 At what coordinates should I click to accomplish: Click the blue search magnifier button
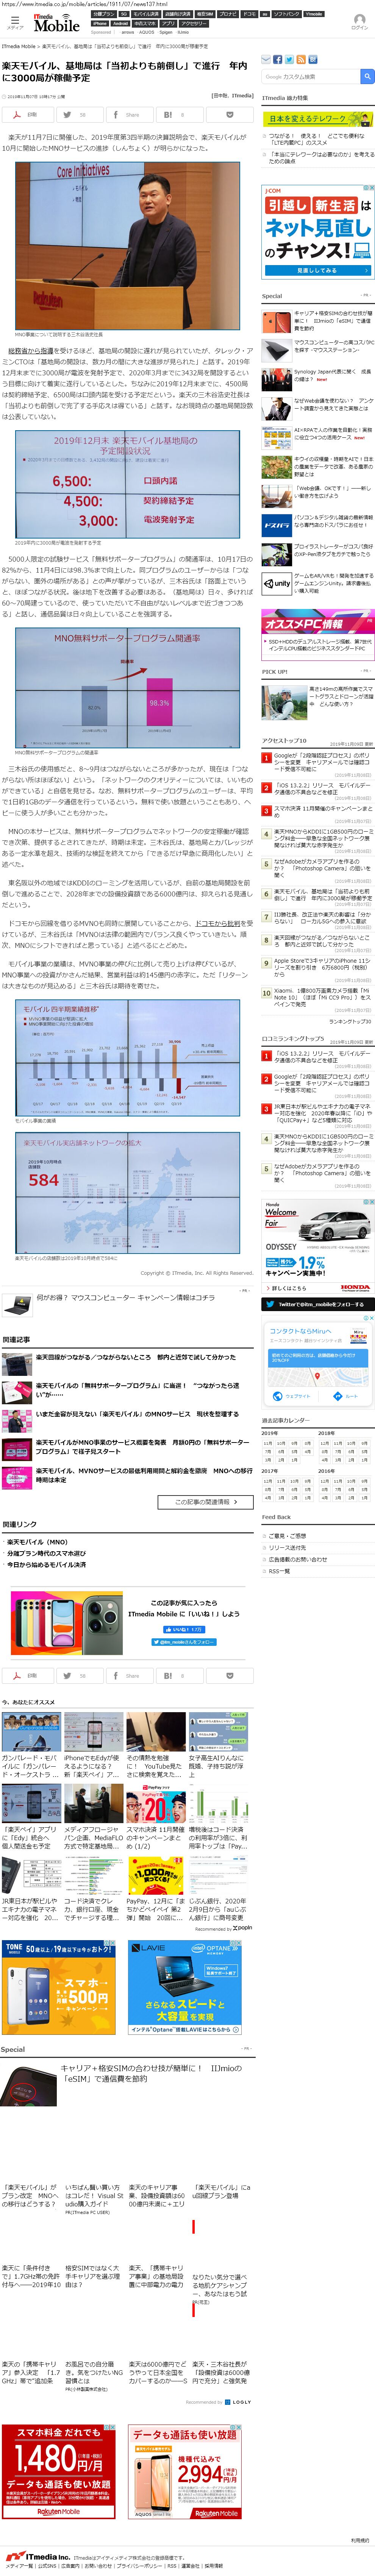367,76
